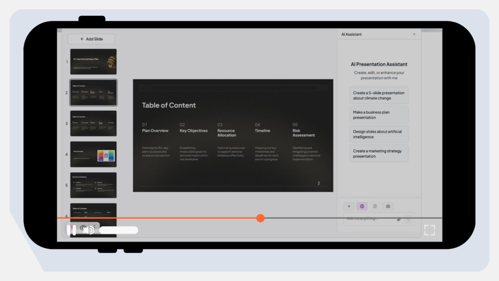Enter fullscreen with the video expand icon
The width and height of the screenshot is (499, 281).
429,230
